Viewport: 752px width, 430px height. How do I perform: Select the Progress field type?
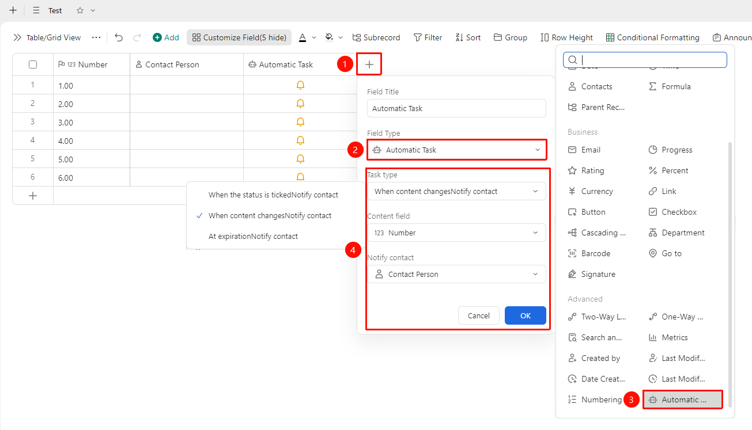click(671, 150)
